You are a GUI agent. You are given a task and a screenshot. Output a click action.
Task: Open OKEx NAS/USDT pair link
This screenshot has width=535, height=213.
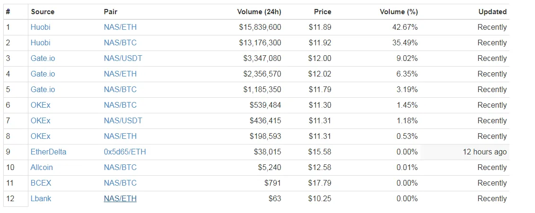[x=123, y=120]
